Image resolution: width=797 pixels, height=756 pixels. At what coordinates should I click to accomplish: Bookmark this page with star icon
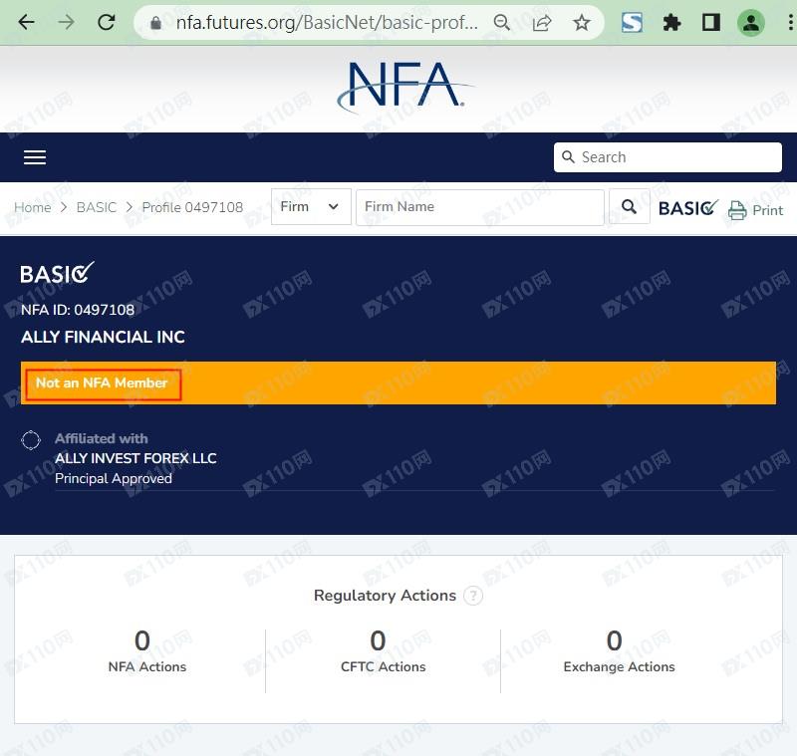tap(582, 22)
